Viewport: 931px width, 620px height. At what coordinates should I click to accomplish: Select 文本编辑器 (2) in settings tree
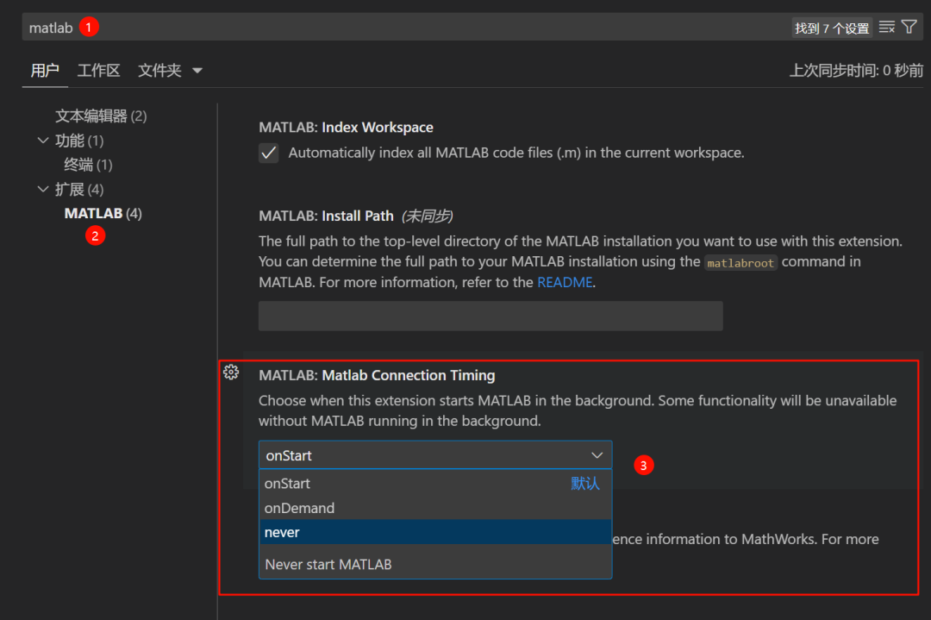(101, 116)
